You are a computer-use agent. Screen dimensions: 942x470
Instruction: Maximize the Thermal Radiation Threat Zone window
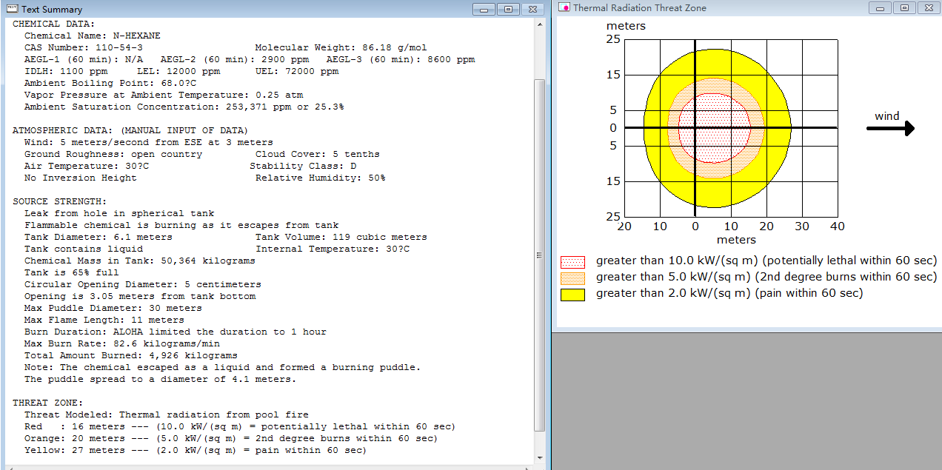tap(904, 7)
